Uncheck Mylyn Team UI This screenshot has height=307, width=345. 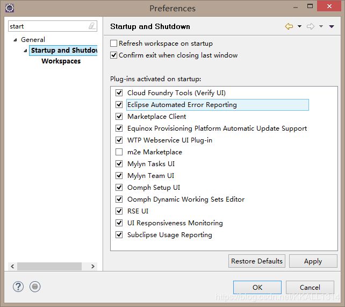click(119, 176)
